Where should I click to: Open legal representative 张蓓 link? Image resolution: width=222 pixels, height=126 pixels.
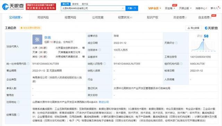pyautogui.click(x=48, y=38)
